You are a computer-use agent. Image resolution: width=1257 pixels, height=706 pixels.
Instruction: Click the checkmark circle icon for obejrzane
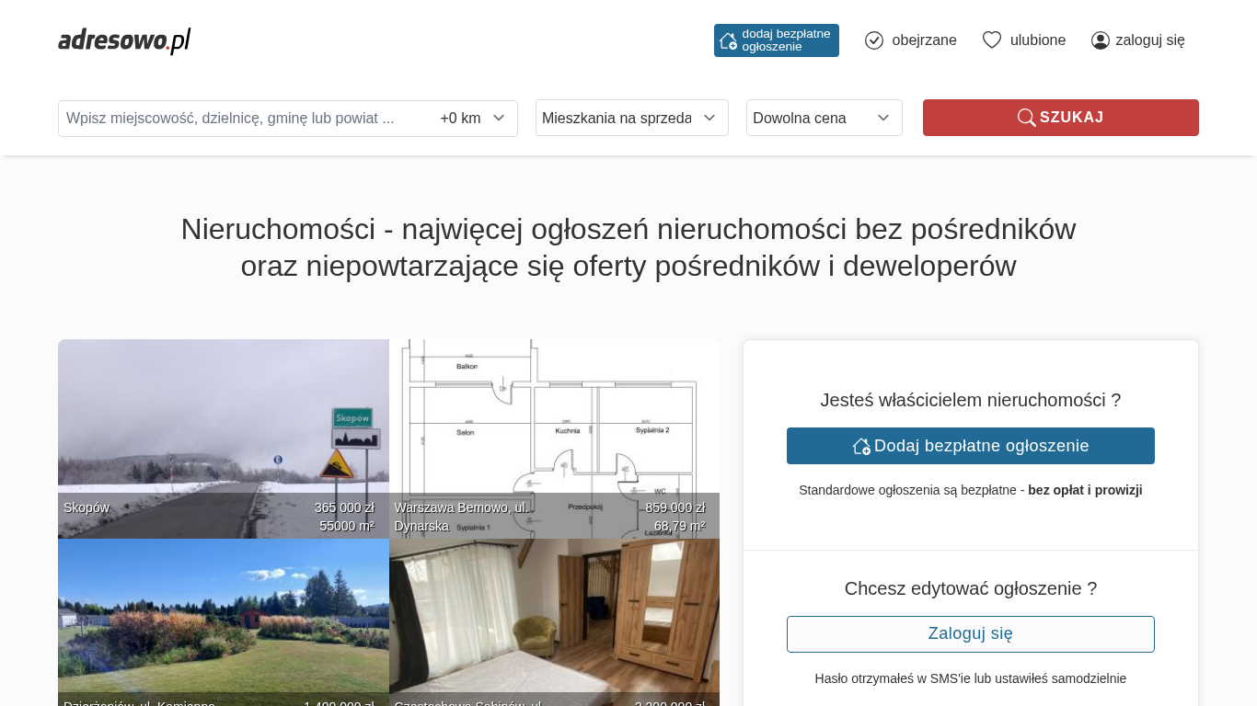point(874,40)
